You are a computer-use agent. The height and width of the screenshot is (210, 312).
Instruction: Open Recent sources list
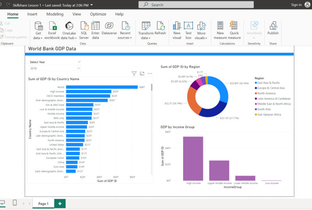pyautogui.click(x=125, y=30)
